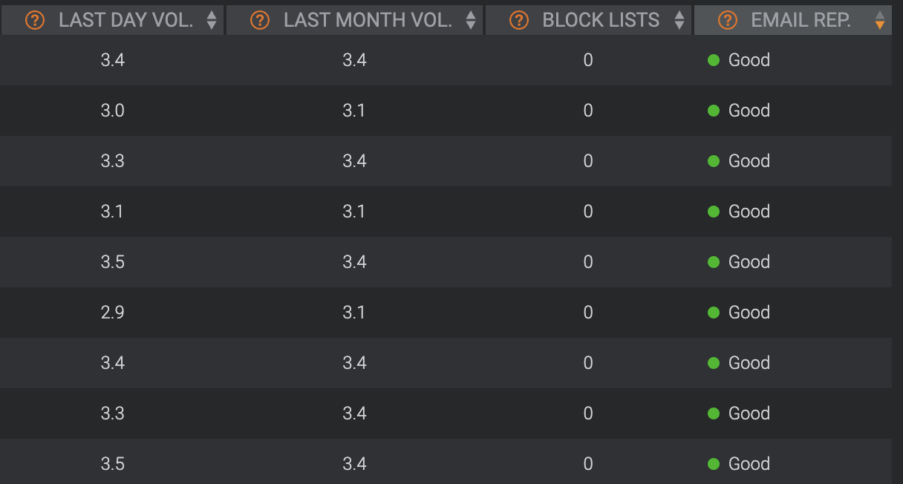Click the Good reputation label in last row
Screen dimensions: 903x484
point(749,464)
